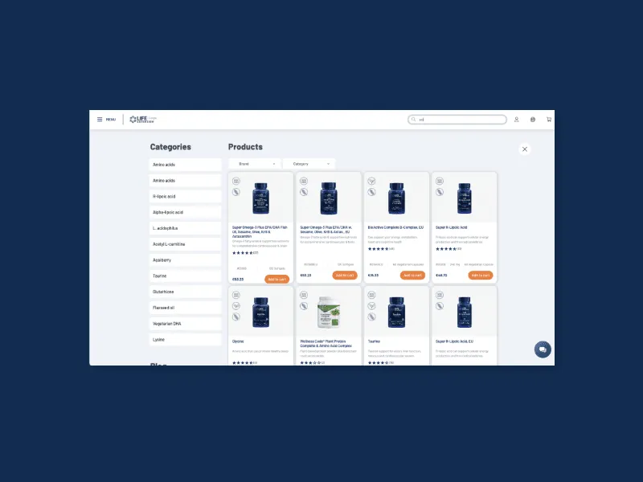Click gluten-free badge on BioActive B-Complex card
Image resolution: width=643 pixels, height=482 pixels.
[x=371, y=192]
